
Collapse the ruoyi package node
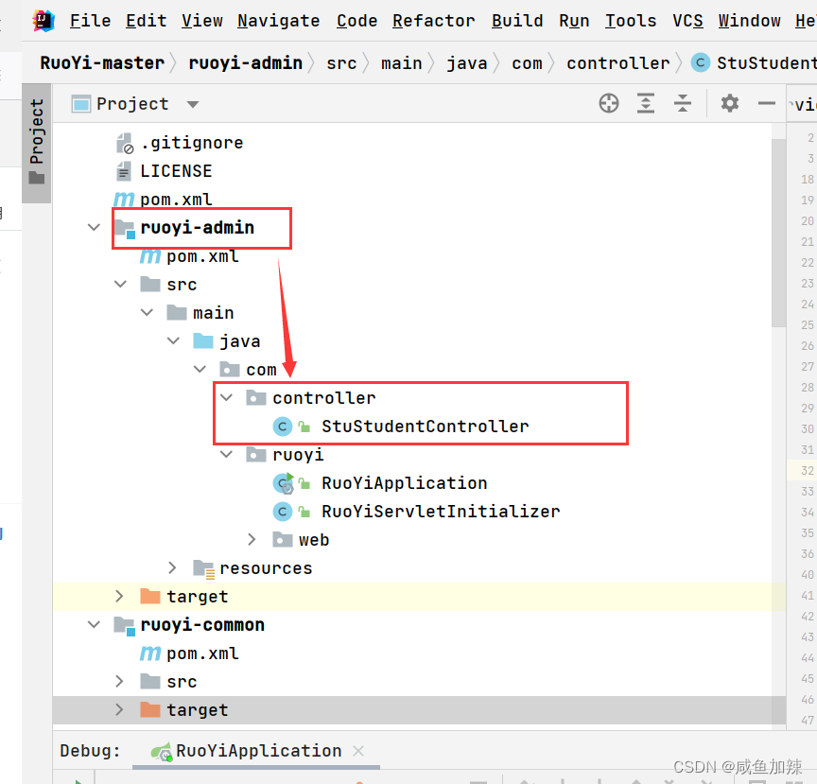pos(227,454)
